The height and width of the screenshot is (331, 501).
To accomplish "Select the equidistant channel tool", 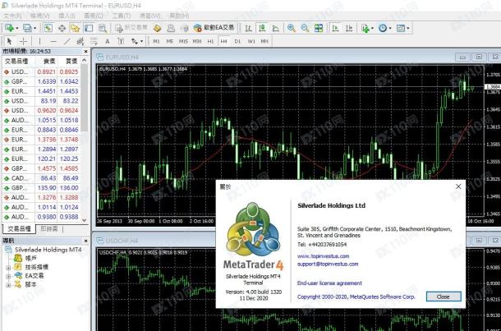I will tap(80, 41).
